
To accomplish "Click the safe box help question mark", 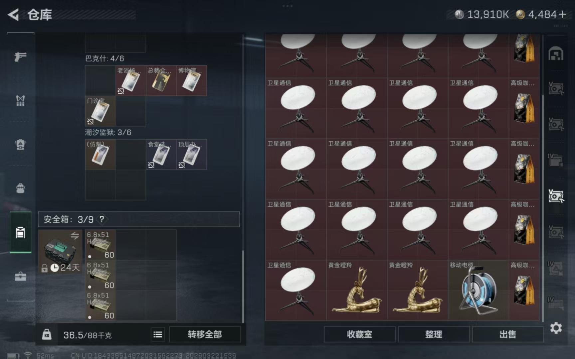I will [102, 219].
